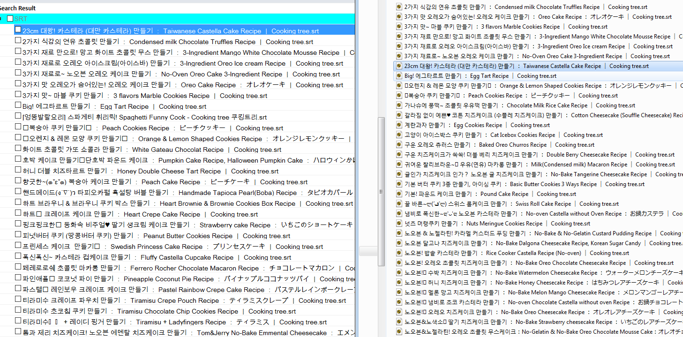Check the Peanut Butter Cookies Recipe checkbox
The width and height of the screenshot is (683, 337).
[x=18, y=235]
